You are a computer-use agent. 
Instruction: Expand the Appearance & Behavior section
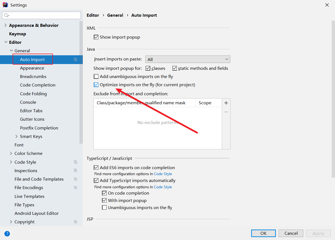point(5,25)
